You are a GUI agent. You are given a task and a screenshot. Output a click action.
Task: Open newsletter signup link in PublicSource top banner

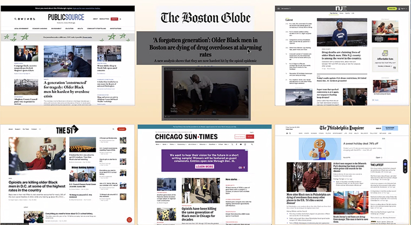87,9
